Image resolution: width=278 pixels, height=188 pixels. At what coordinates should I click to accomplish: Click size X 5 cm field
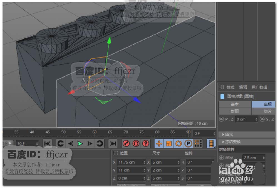pyautogui.click(x=165, y=162)
